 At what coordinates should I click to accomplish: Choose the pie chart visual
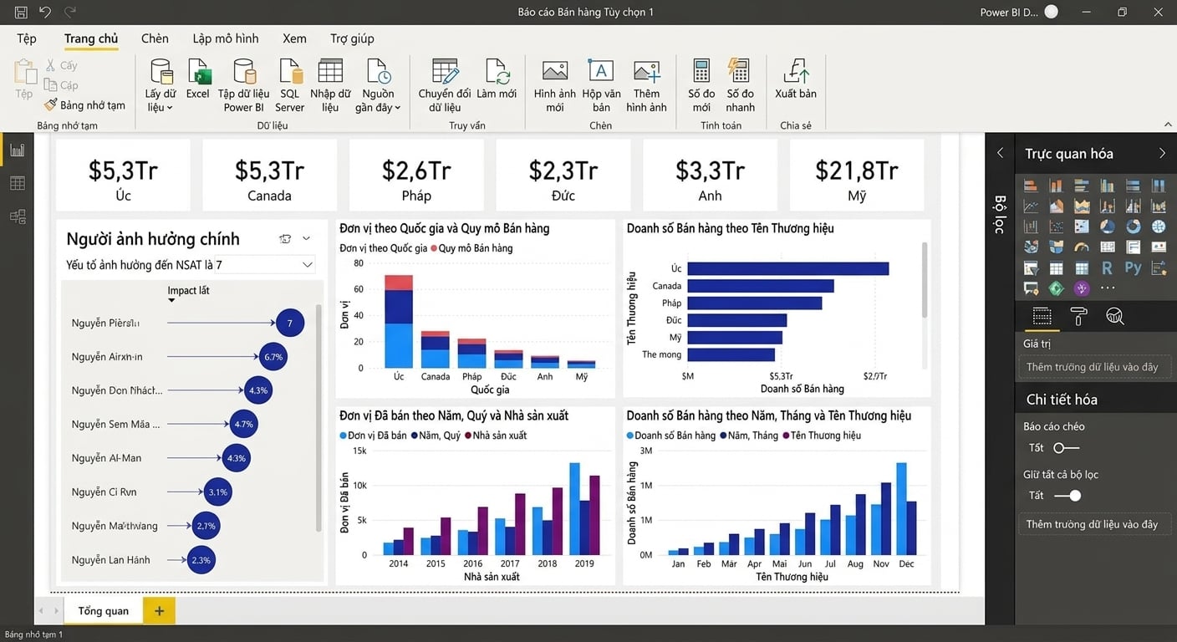(x=1108, y=226)
